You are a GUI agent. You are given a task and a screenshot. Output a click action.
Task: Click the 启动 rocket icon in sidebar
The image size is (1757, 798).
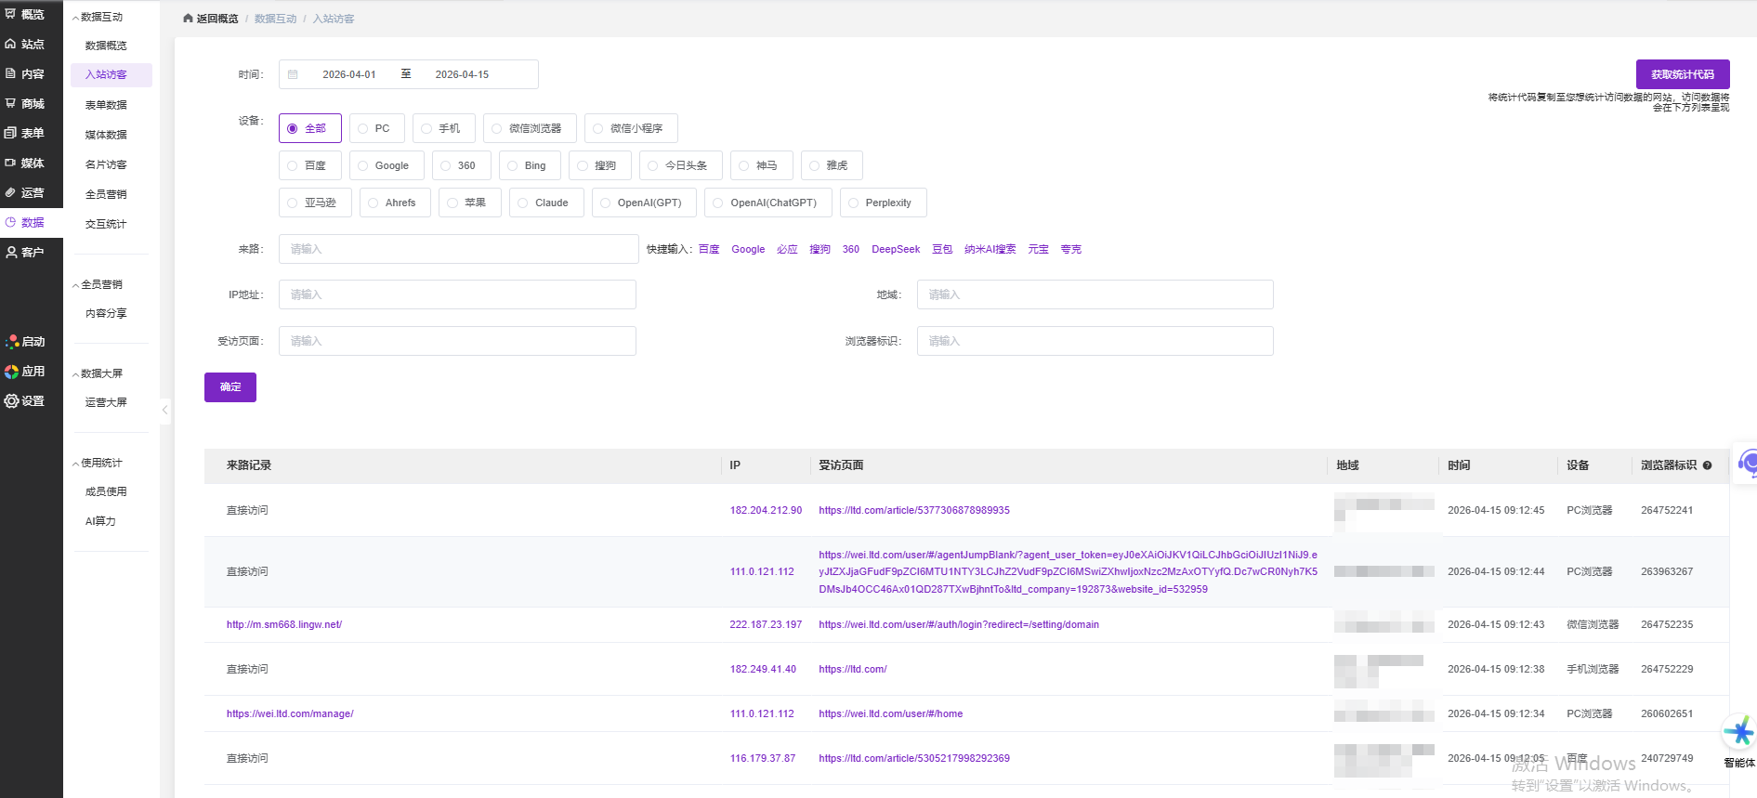(12, 342)
